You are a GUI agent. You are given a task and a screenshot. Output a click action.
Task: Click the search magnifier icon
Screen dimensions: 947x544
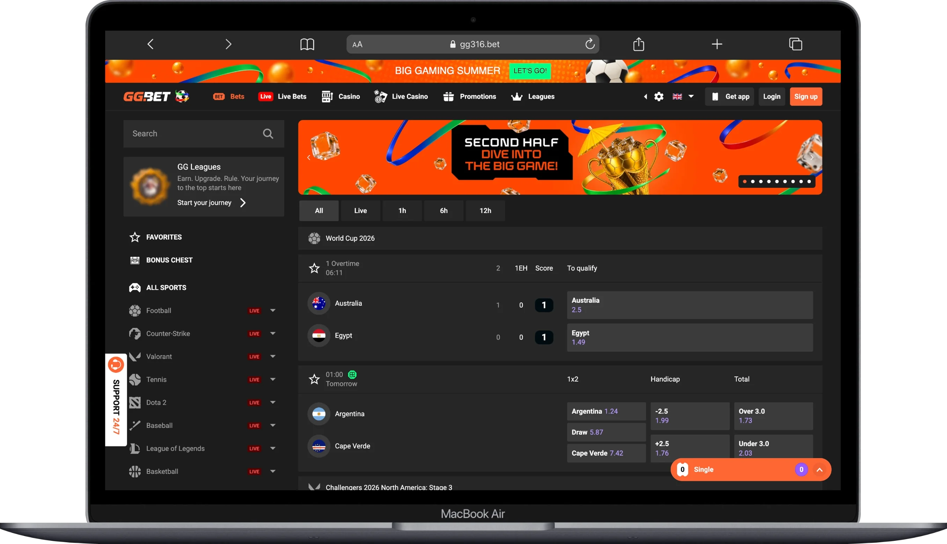pyautogui.click(x=268, y=134)
